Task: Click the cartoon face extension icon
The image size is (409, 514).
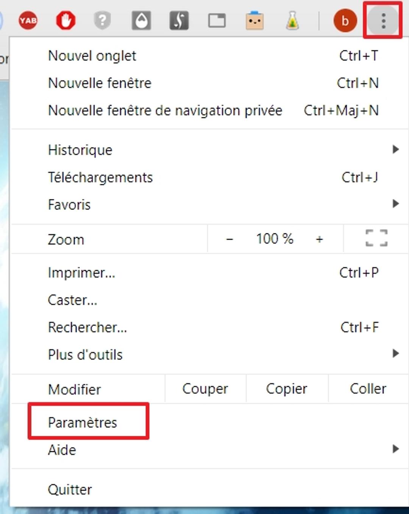Action: (254, 20)
